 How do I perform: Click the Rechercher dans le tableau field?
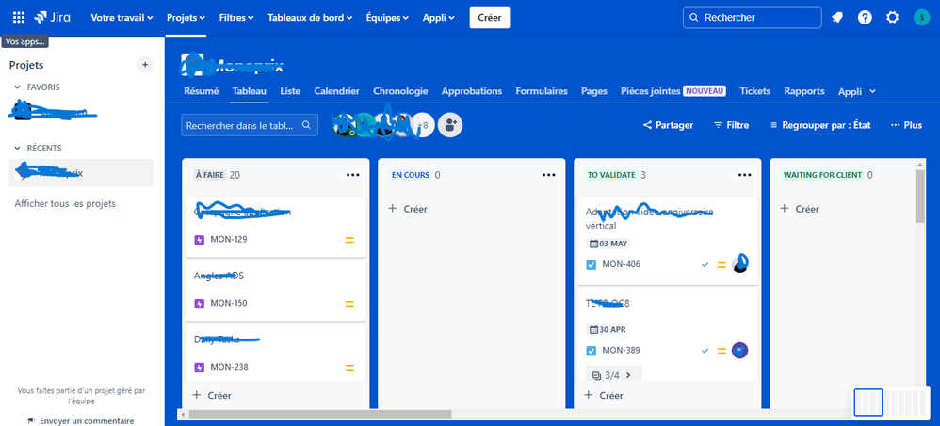(250, 125)
